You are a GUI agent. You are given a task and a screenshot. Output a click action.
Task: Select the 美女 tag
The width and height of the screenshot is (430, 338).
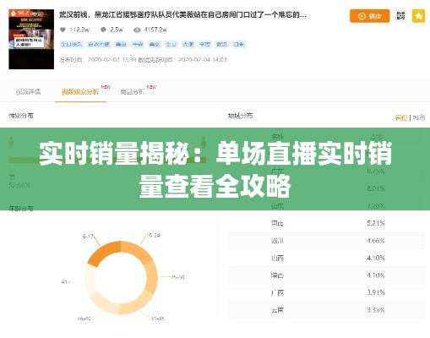[155, 44]
